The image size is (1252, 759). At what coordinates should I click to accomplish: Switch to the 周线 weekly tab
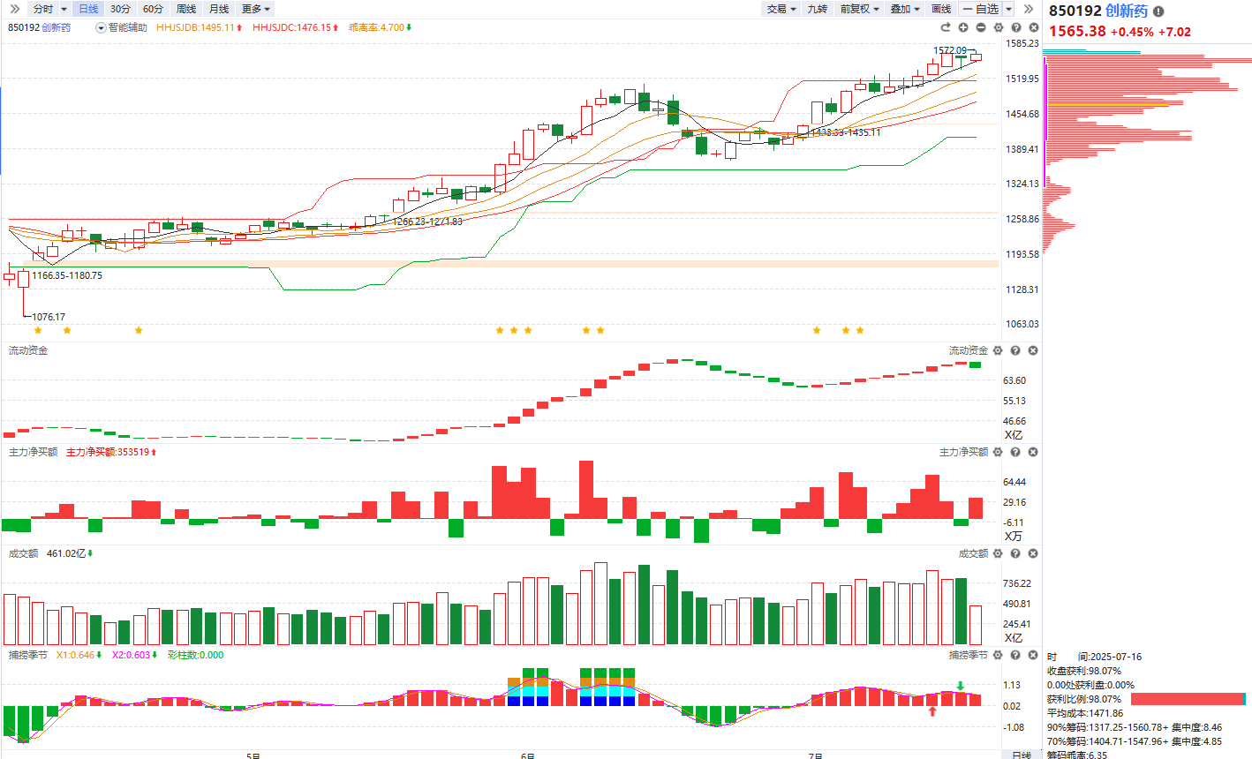(186, 9)
